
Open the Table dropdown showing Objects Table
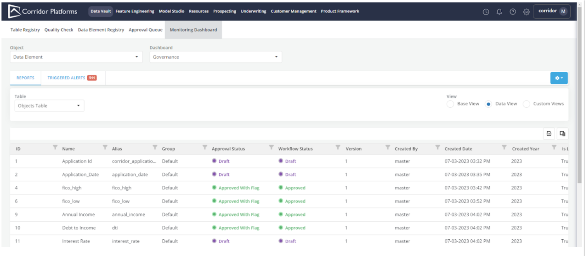[49, 106]
